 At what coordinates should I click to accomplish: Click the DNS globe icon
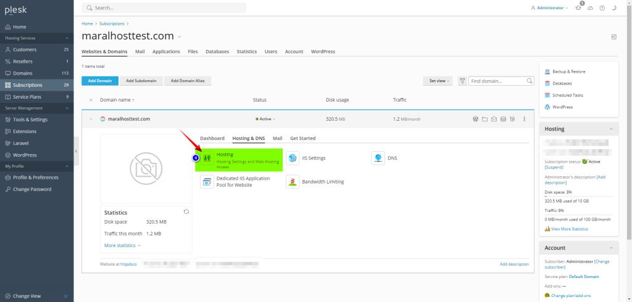pos(378,158)
